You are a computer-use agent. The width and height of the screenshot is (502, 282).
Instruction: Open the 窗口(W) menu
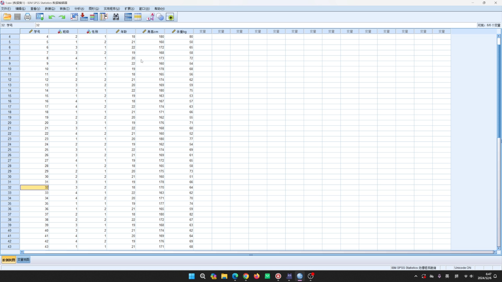(x=144, y=9)
